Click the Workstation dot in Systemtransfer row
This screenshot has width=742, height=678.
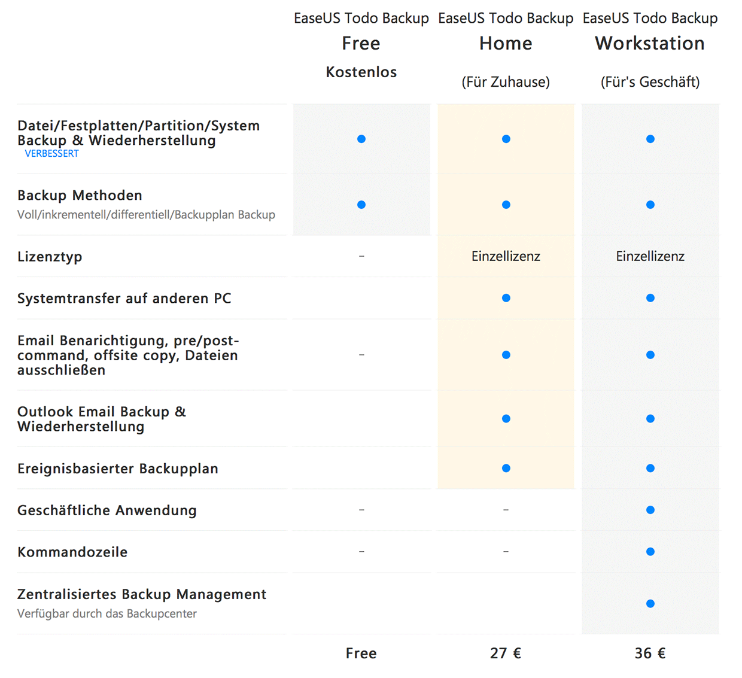click(650, 298)
